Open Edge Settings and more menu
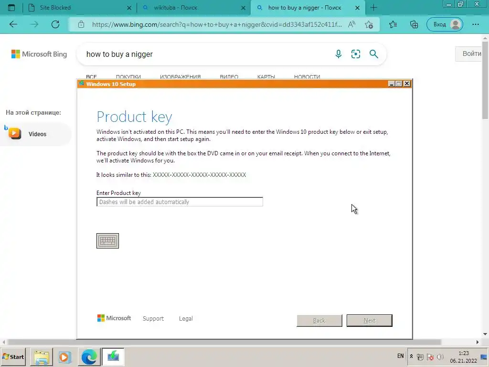Screen dimensions: 489x367 coord(476,24)
